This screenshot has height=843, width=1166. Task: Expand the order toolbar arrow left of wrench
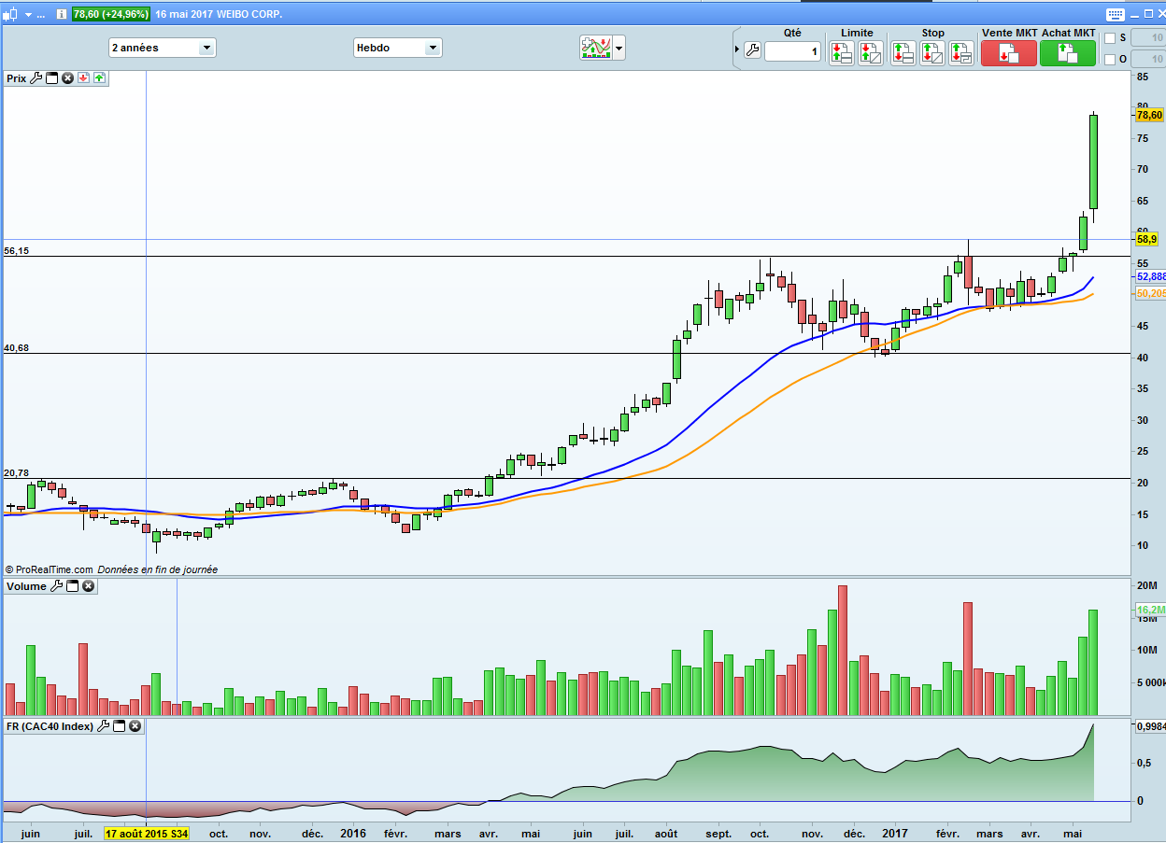(737, 49)
